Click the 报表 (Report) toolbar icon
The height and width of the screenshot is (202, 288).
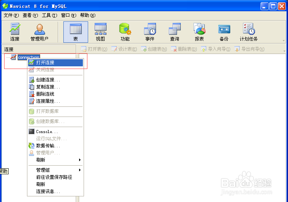[199, 32]
